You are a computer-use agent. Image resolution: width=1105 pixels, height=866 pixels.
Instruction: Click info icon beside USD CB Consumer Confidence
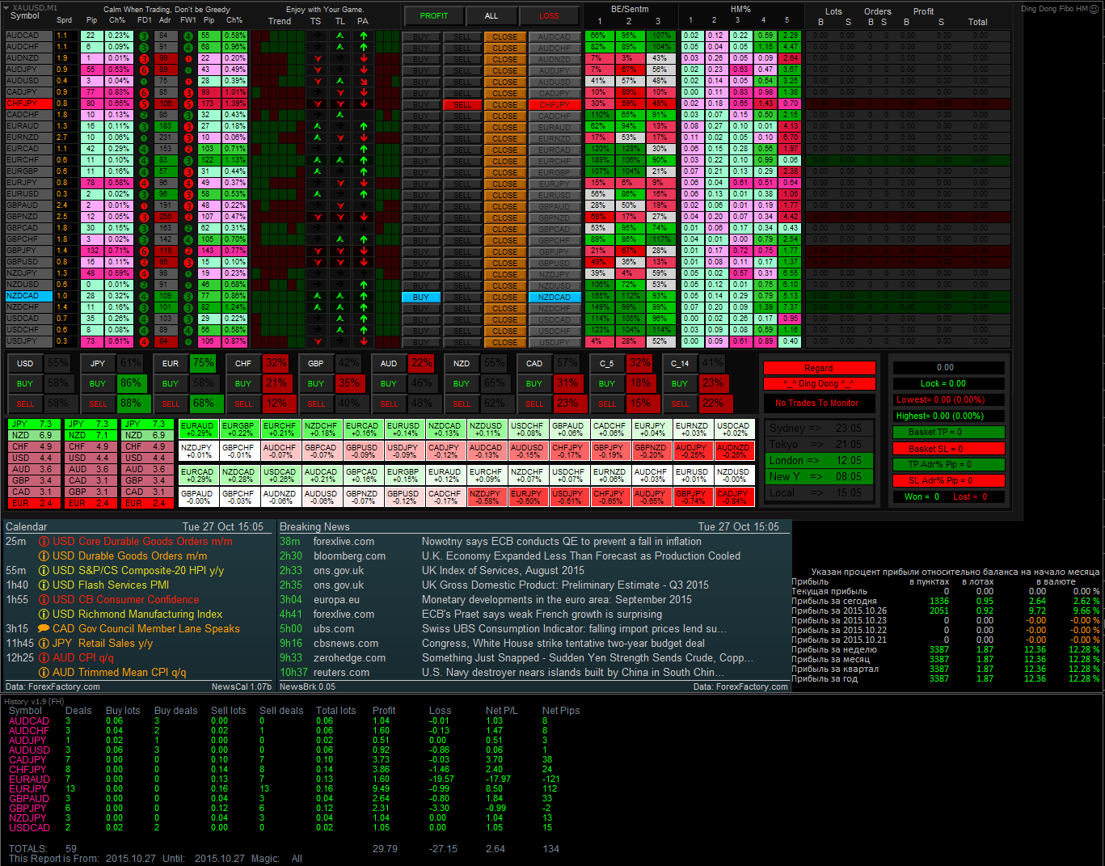click(44, 600)
